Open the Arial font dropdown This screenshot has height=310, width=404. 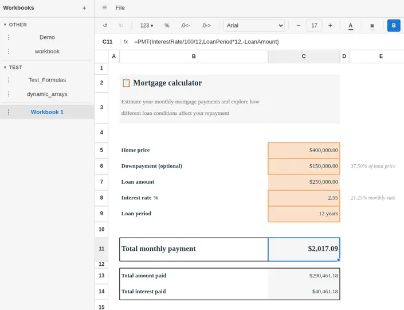coord(254,25)
